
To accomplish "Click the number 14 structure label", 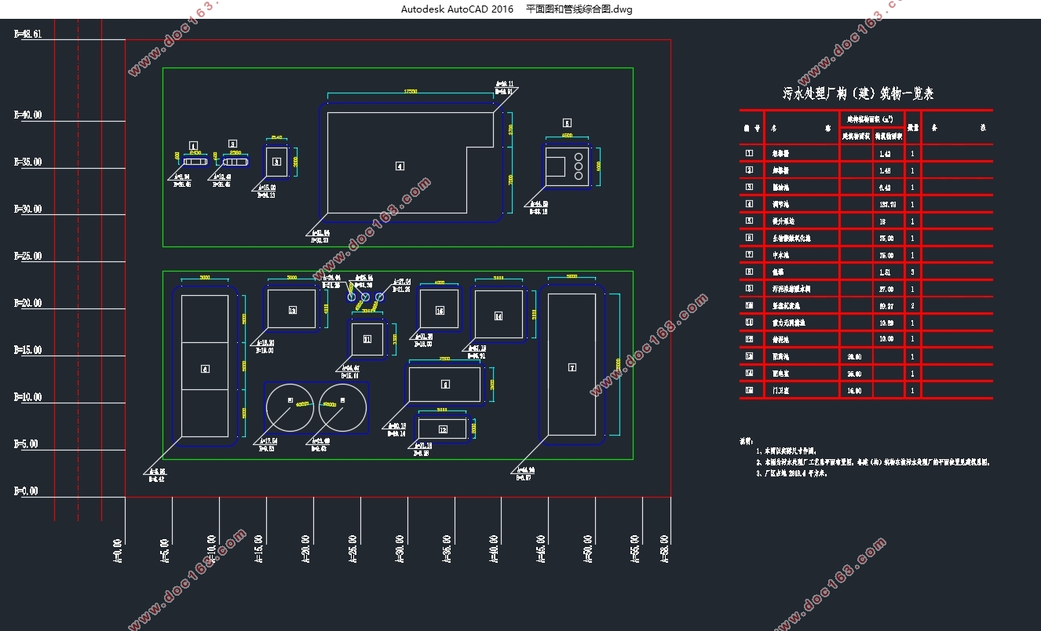I will 498,315.
